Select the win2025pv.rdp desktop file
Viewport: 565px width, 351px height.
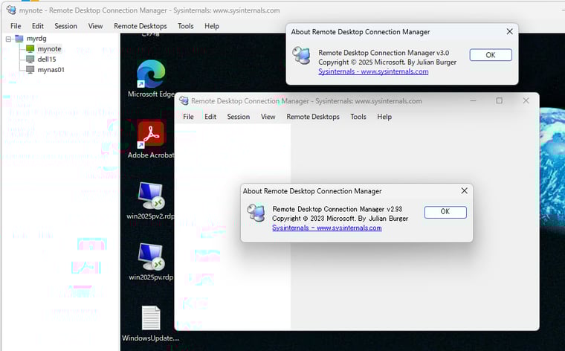(x=151, y=262)
